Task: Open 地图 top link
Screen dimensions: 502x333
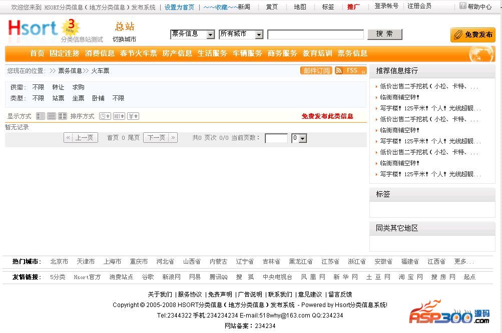Action: click(300, 6)
